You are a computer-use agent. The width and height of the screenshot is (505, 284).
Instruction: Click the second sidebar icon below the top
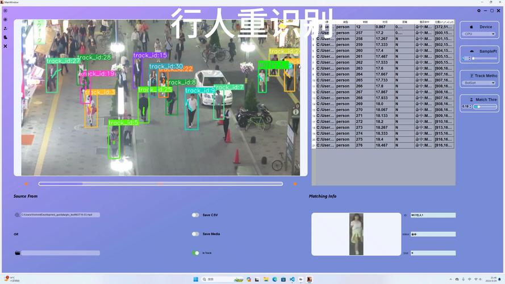[5, 20]
